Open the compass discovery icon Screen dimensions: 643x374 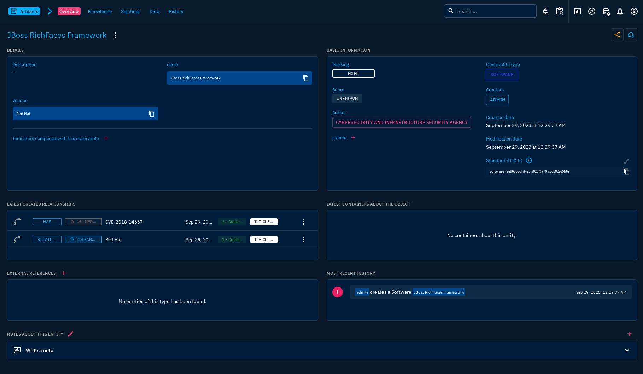pyautogui.click(x=592, y=11)
